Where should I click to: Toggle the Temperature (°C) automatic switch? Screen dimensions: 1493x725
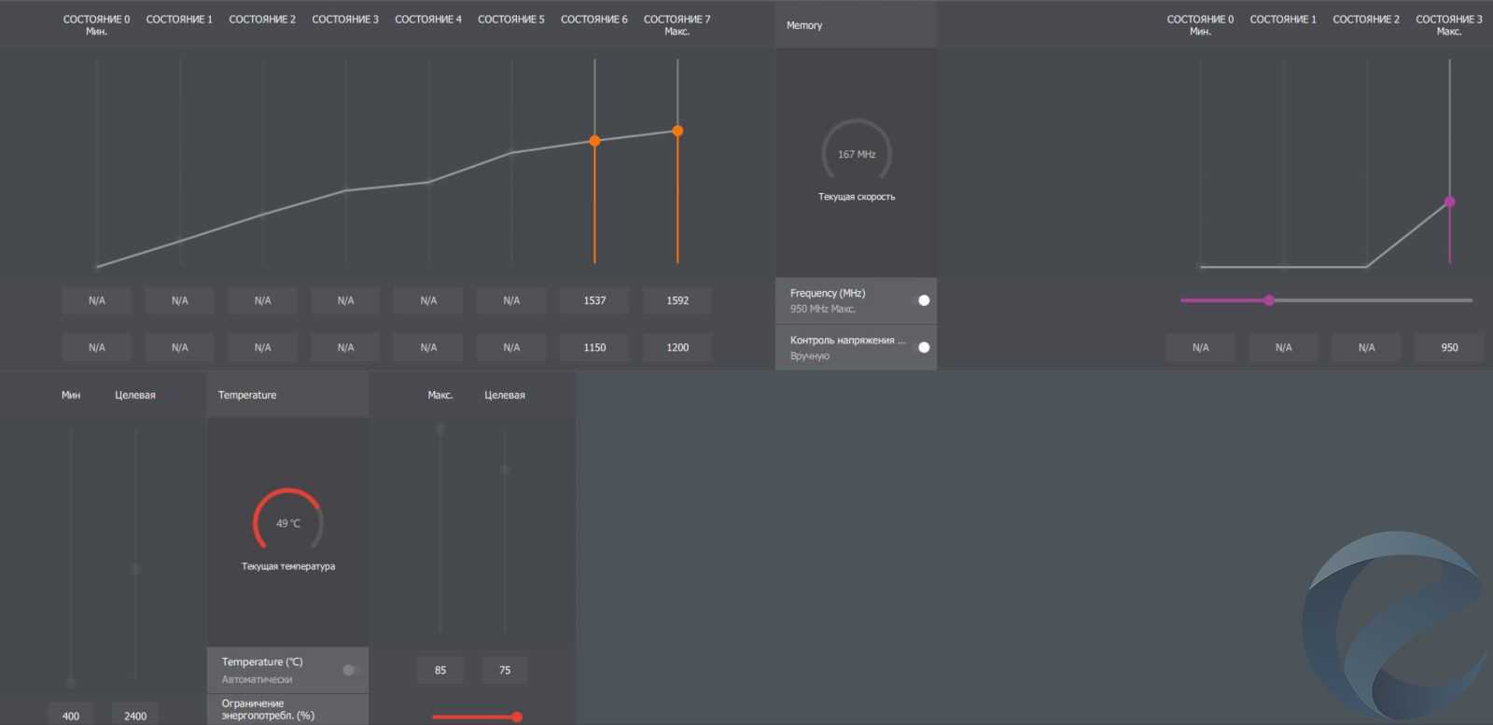coord(349,670)
